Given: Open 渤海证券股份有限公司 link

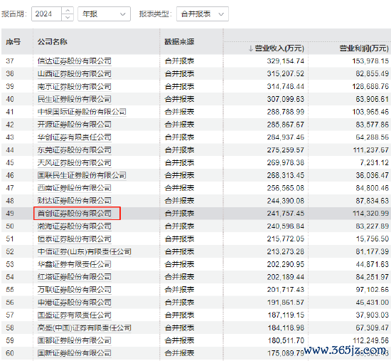Looking at the screenshot, I should tap(75, 226).
